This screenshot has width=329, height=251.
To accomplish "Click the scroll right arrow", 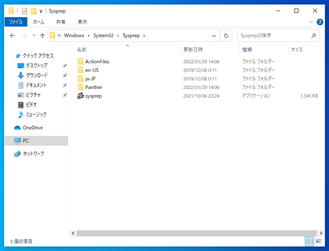I will [321, 233].
